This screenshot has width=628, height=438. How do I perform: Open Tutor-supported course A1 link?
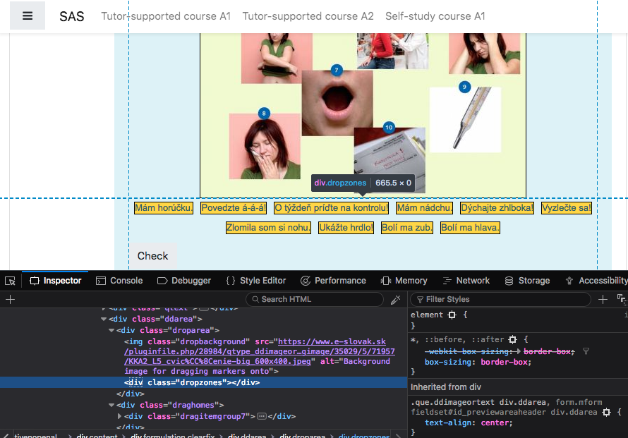click(x=166, y=16)
